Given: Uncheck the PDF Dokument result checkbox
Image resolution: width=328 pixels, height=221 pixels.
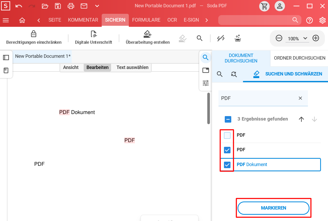Looking at the screenshot, I should (227, 165).
